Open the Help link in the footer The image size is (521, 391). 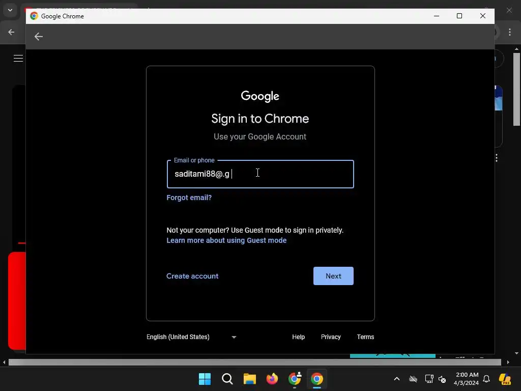298,337
